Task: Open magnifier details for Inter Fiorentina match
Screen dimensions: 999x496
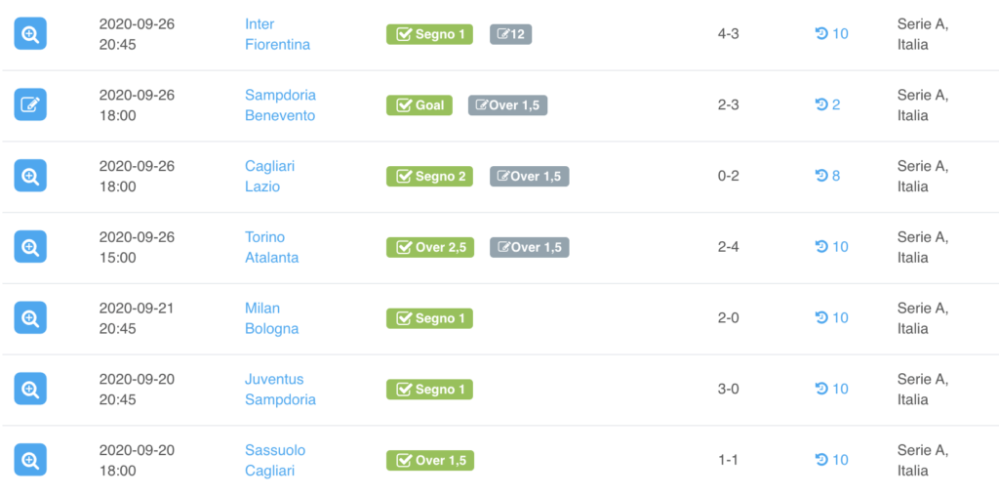Action: click(30, 34)
